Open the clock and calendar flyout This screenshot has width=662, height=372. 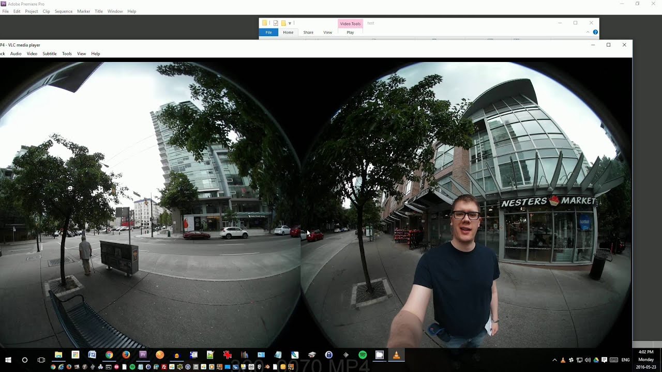coord(646,360)
